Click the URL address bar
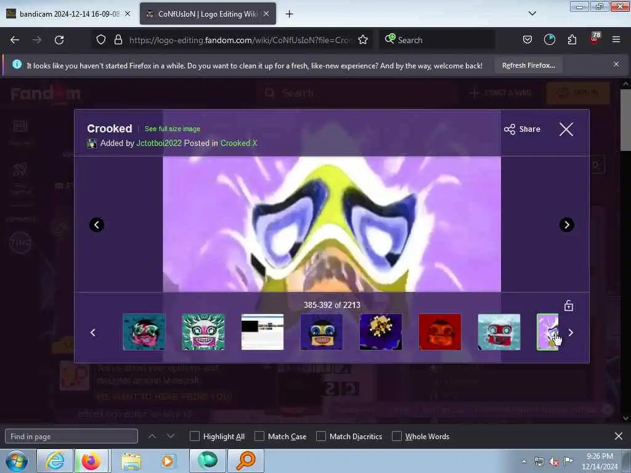The width and height of the screenshot is (631, 473). pos(240,40)
